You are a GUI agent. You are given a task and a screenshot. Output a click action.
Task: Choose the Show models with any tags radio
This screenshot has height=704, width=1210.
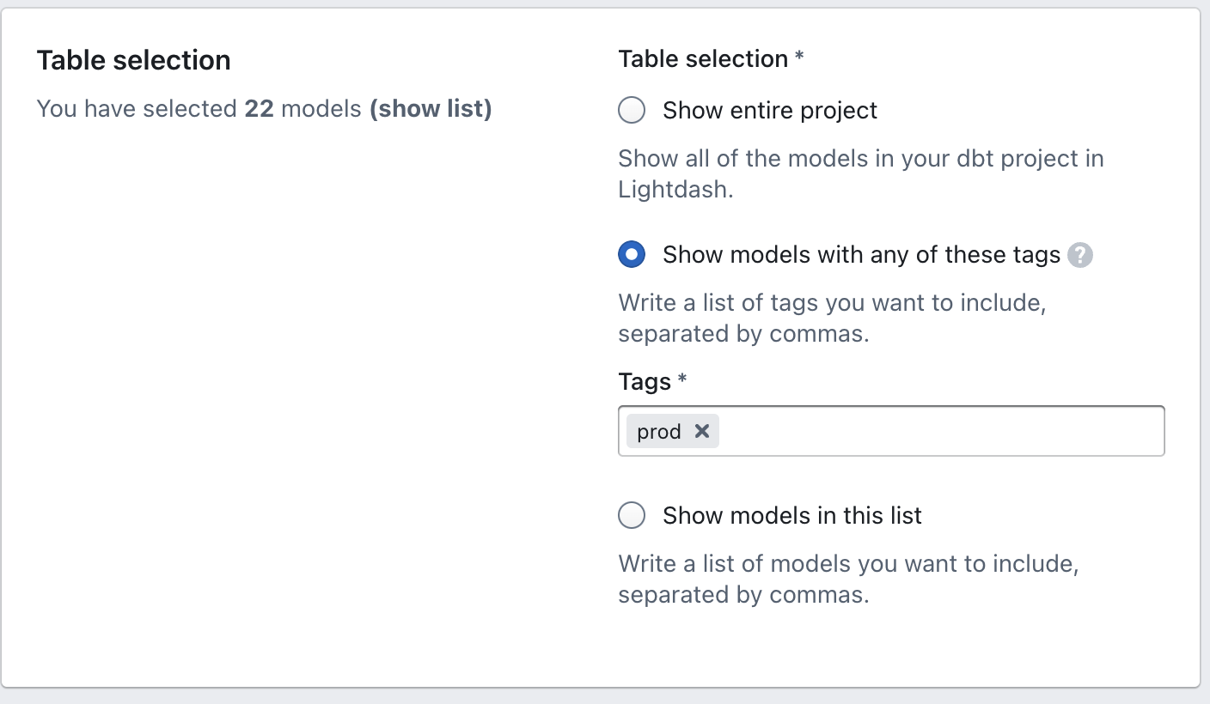coord(632,255)
